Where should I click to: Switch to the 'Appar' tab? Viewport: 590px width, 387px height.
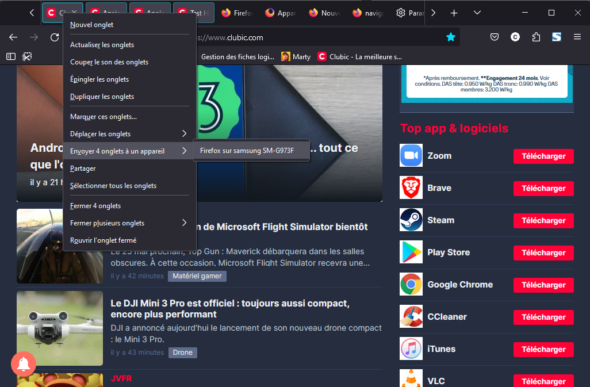click(280, 13)
